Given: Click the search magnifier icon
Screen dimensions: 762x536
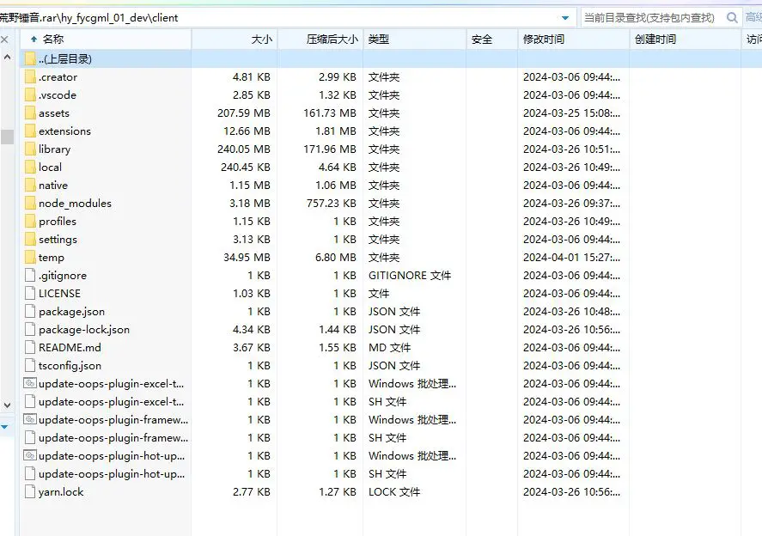Looking at the screenshot, I should pos(732,18).
